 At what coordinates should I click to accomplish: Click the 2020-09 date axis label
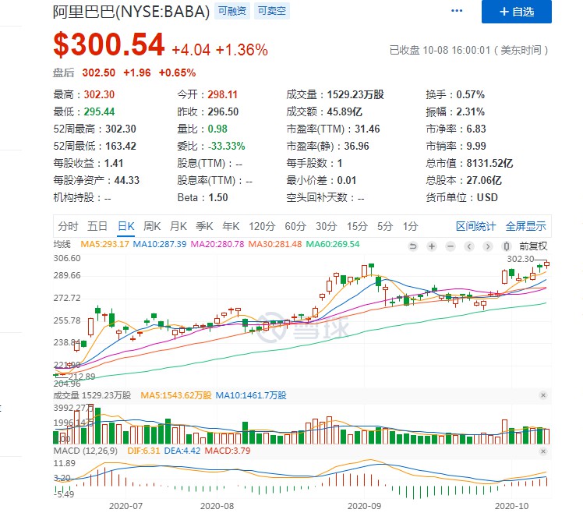tap(365, 506)
